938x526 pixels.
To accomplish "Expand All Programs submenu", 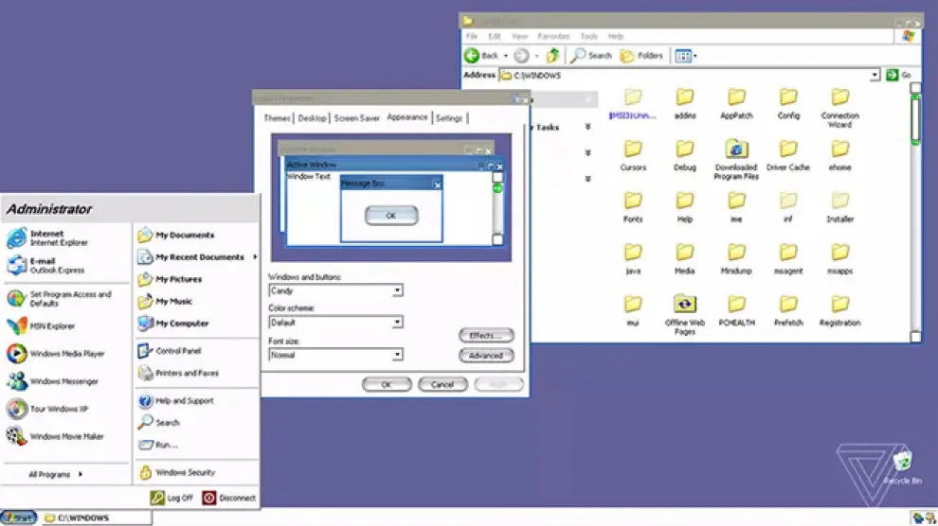I will [55, 475].
